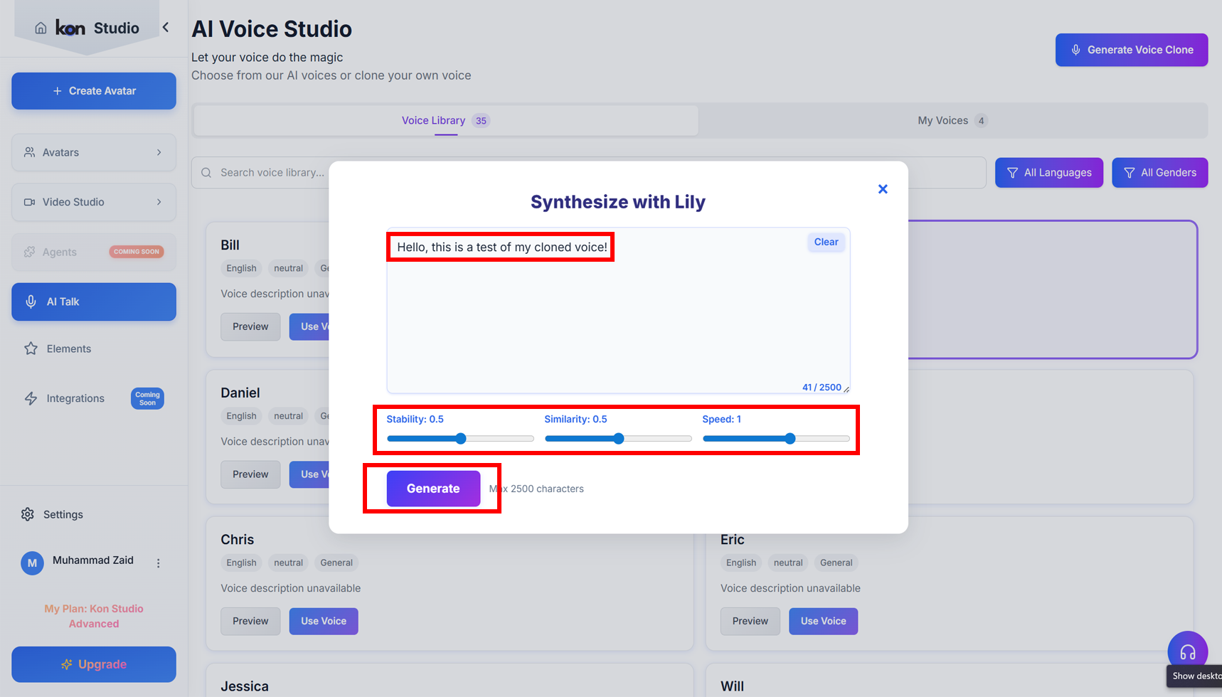Switch to the My Voices tab
The width and height of the screenshot is (1222, 697).
click(952, 120)
